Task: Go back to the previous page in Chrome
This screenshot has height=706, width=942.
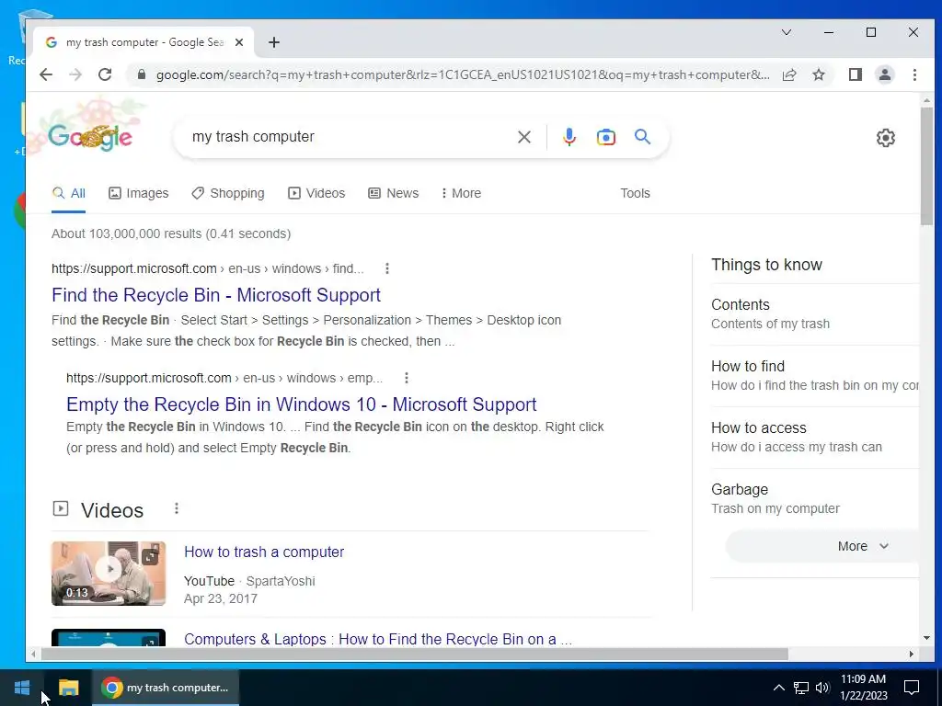Action: click(46, 74)
